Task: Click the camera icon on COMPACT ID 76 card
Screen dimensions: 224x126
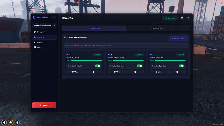Action: click(x=109, y=54)
